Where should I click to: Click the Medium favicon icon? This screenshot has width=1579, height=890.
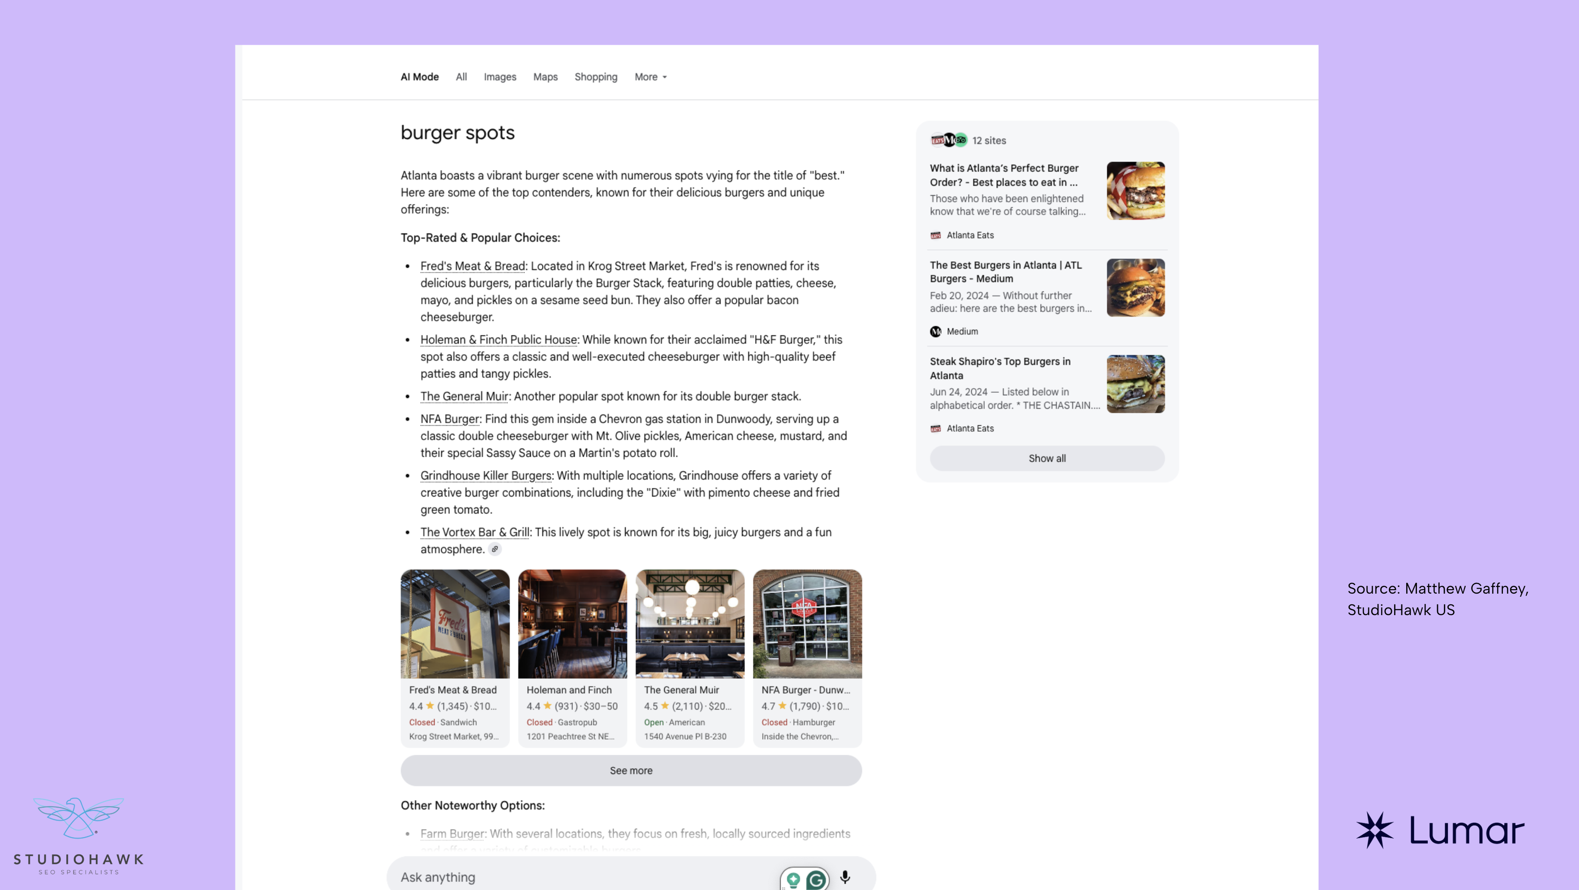(935, 332)
